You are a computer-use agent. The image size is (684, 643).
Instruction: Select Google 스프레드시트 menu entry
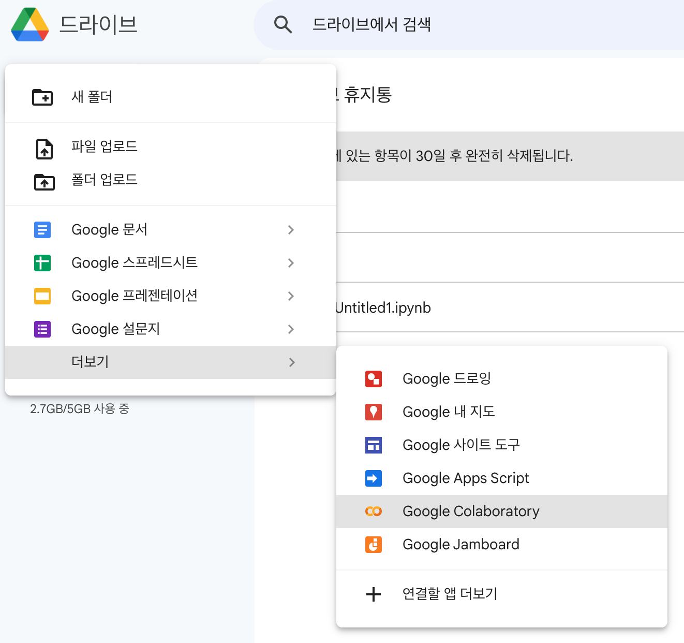pyautogui.click(x=171, y=262)
